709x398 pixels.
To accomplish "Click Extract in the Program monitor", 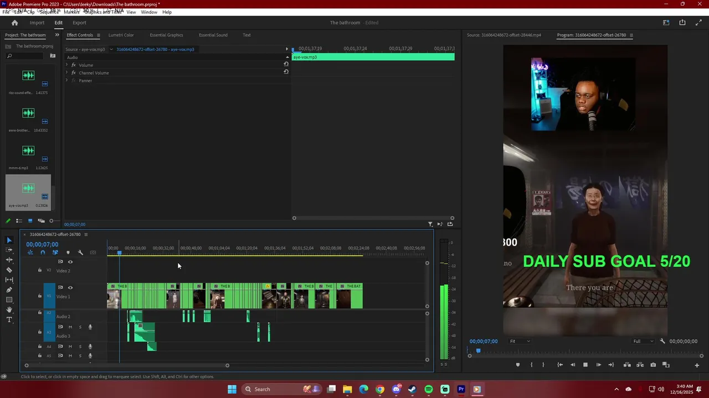I will coord(640,365).
